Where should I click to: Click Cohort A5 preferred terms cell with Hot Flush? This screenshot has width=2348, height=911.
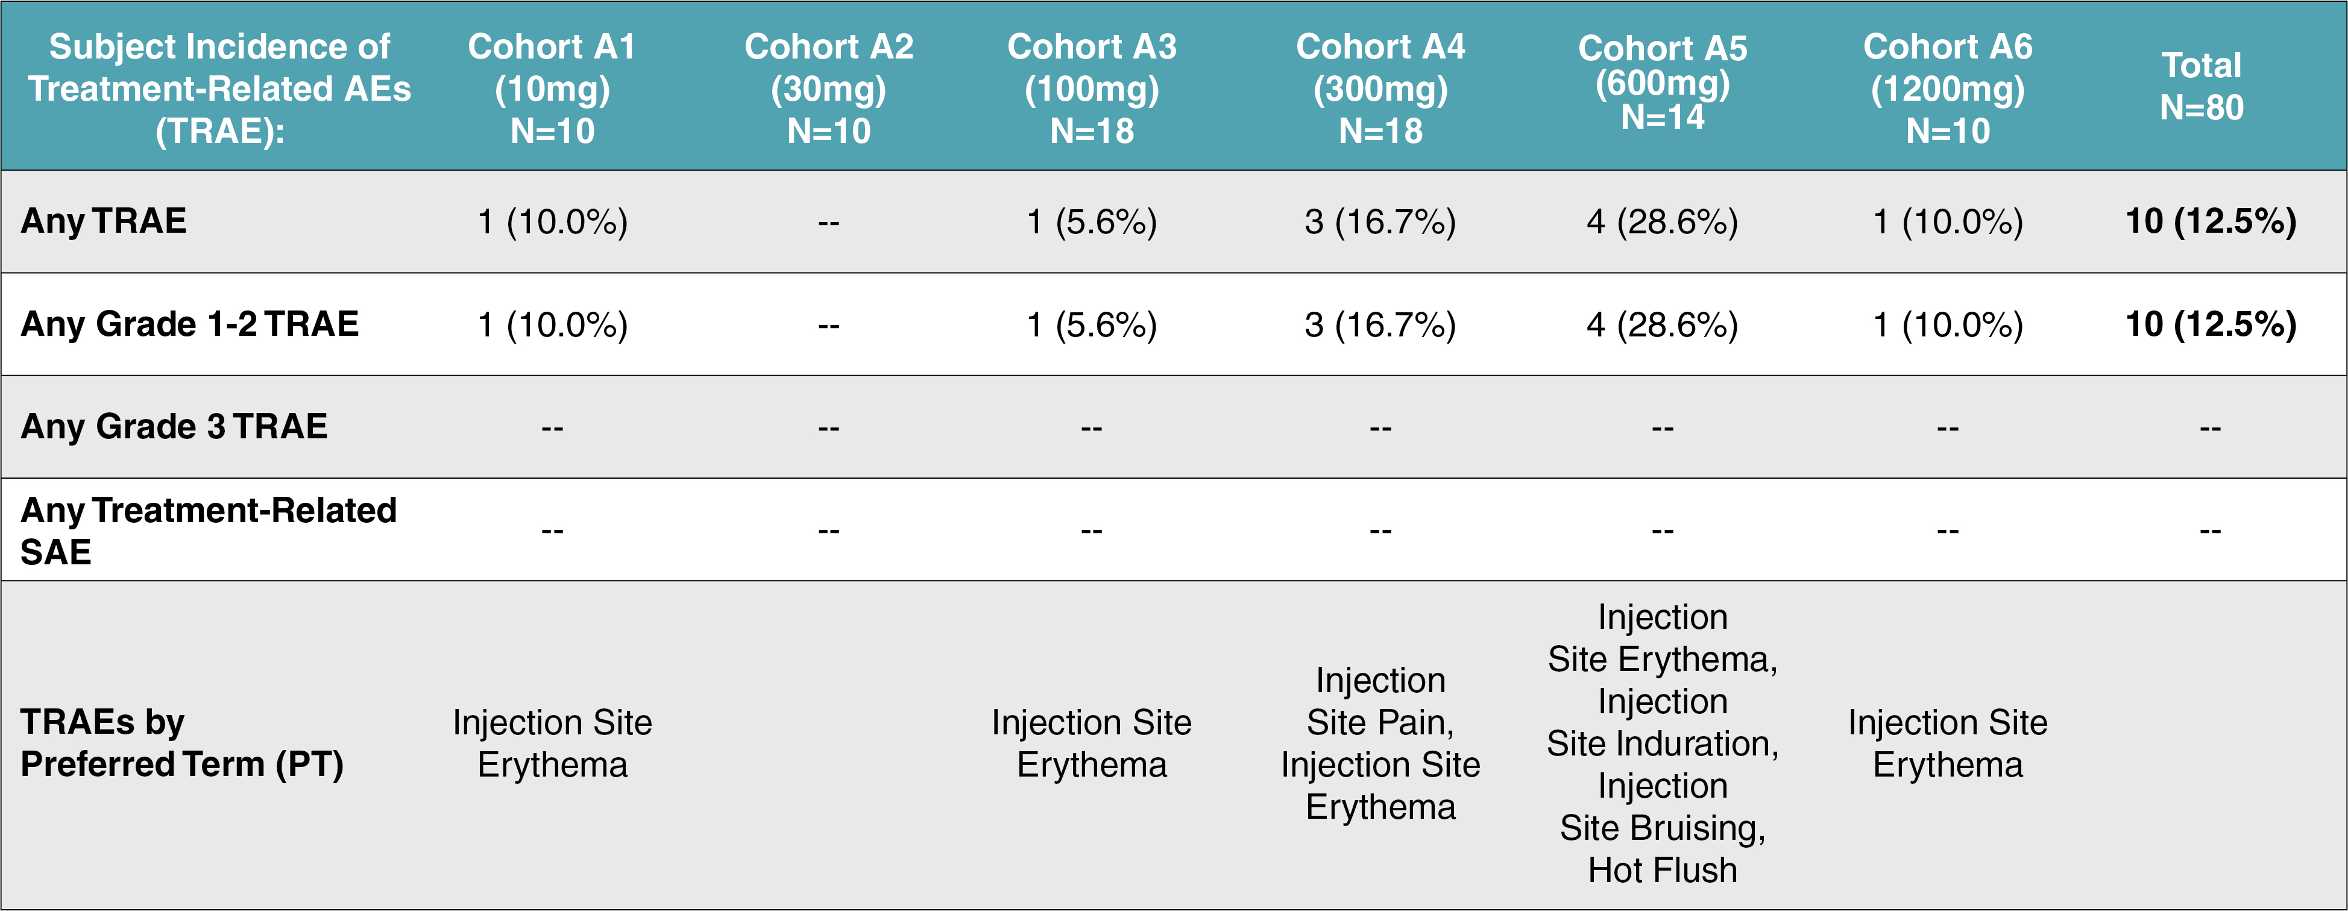1663,743
